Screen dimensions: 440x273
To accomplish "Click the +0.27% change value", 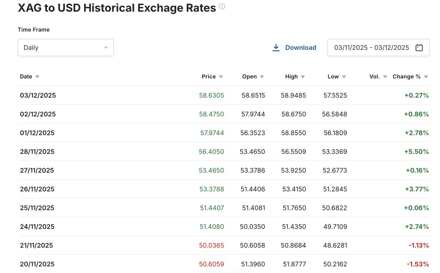I will [417, 95].
